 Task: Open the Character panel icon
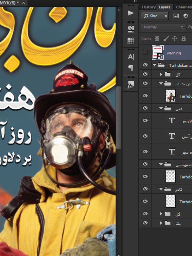(x=131, y=57)
